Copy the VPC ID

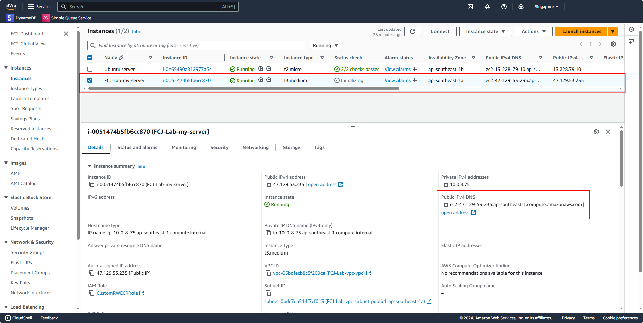[268, 273]
